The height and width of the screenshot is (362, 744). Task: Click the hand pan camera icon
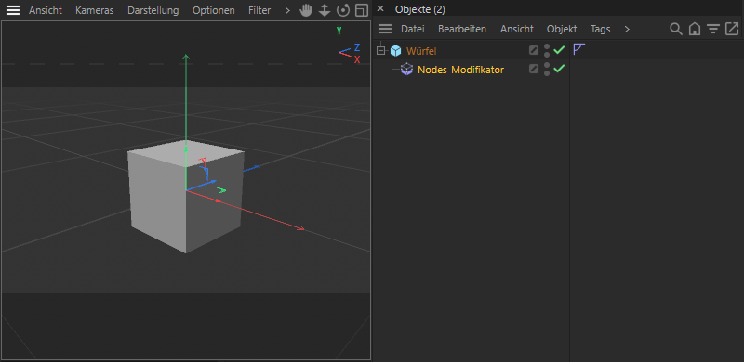(306, 10)
